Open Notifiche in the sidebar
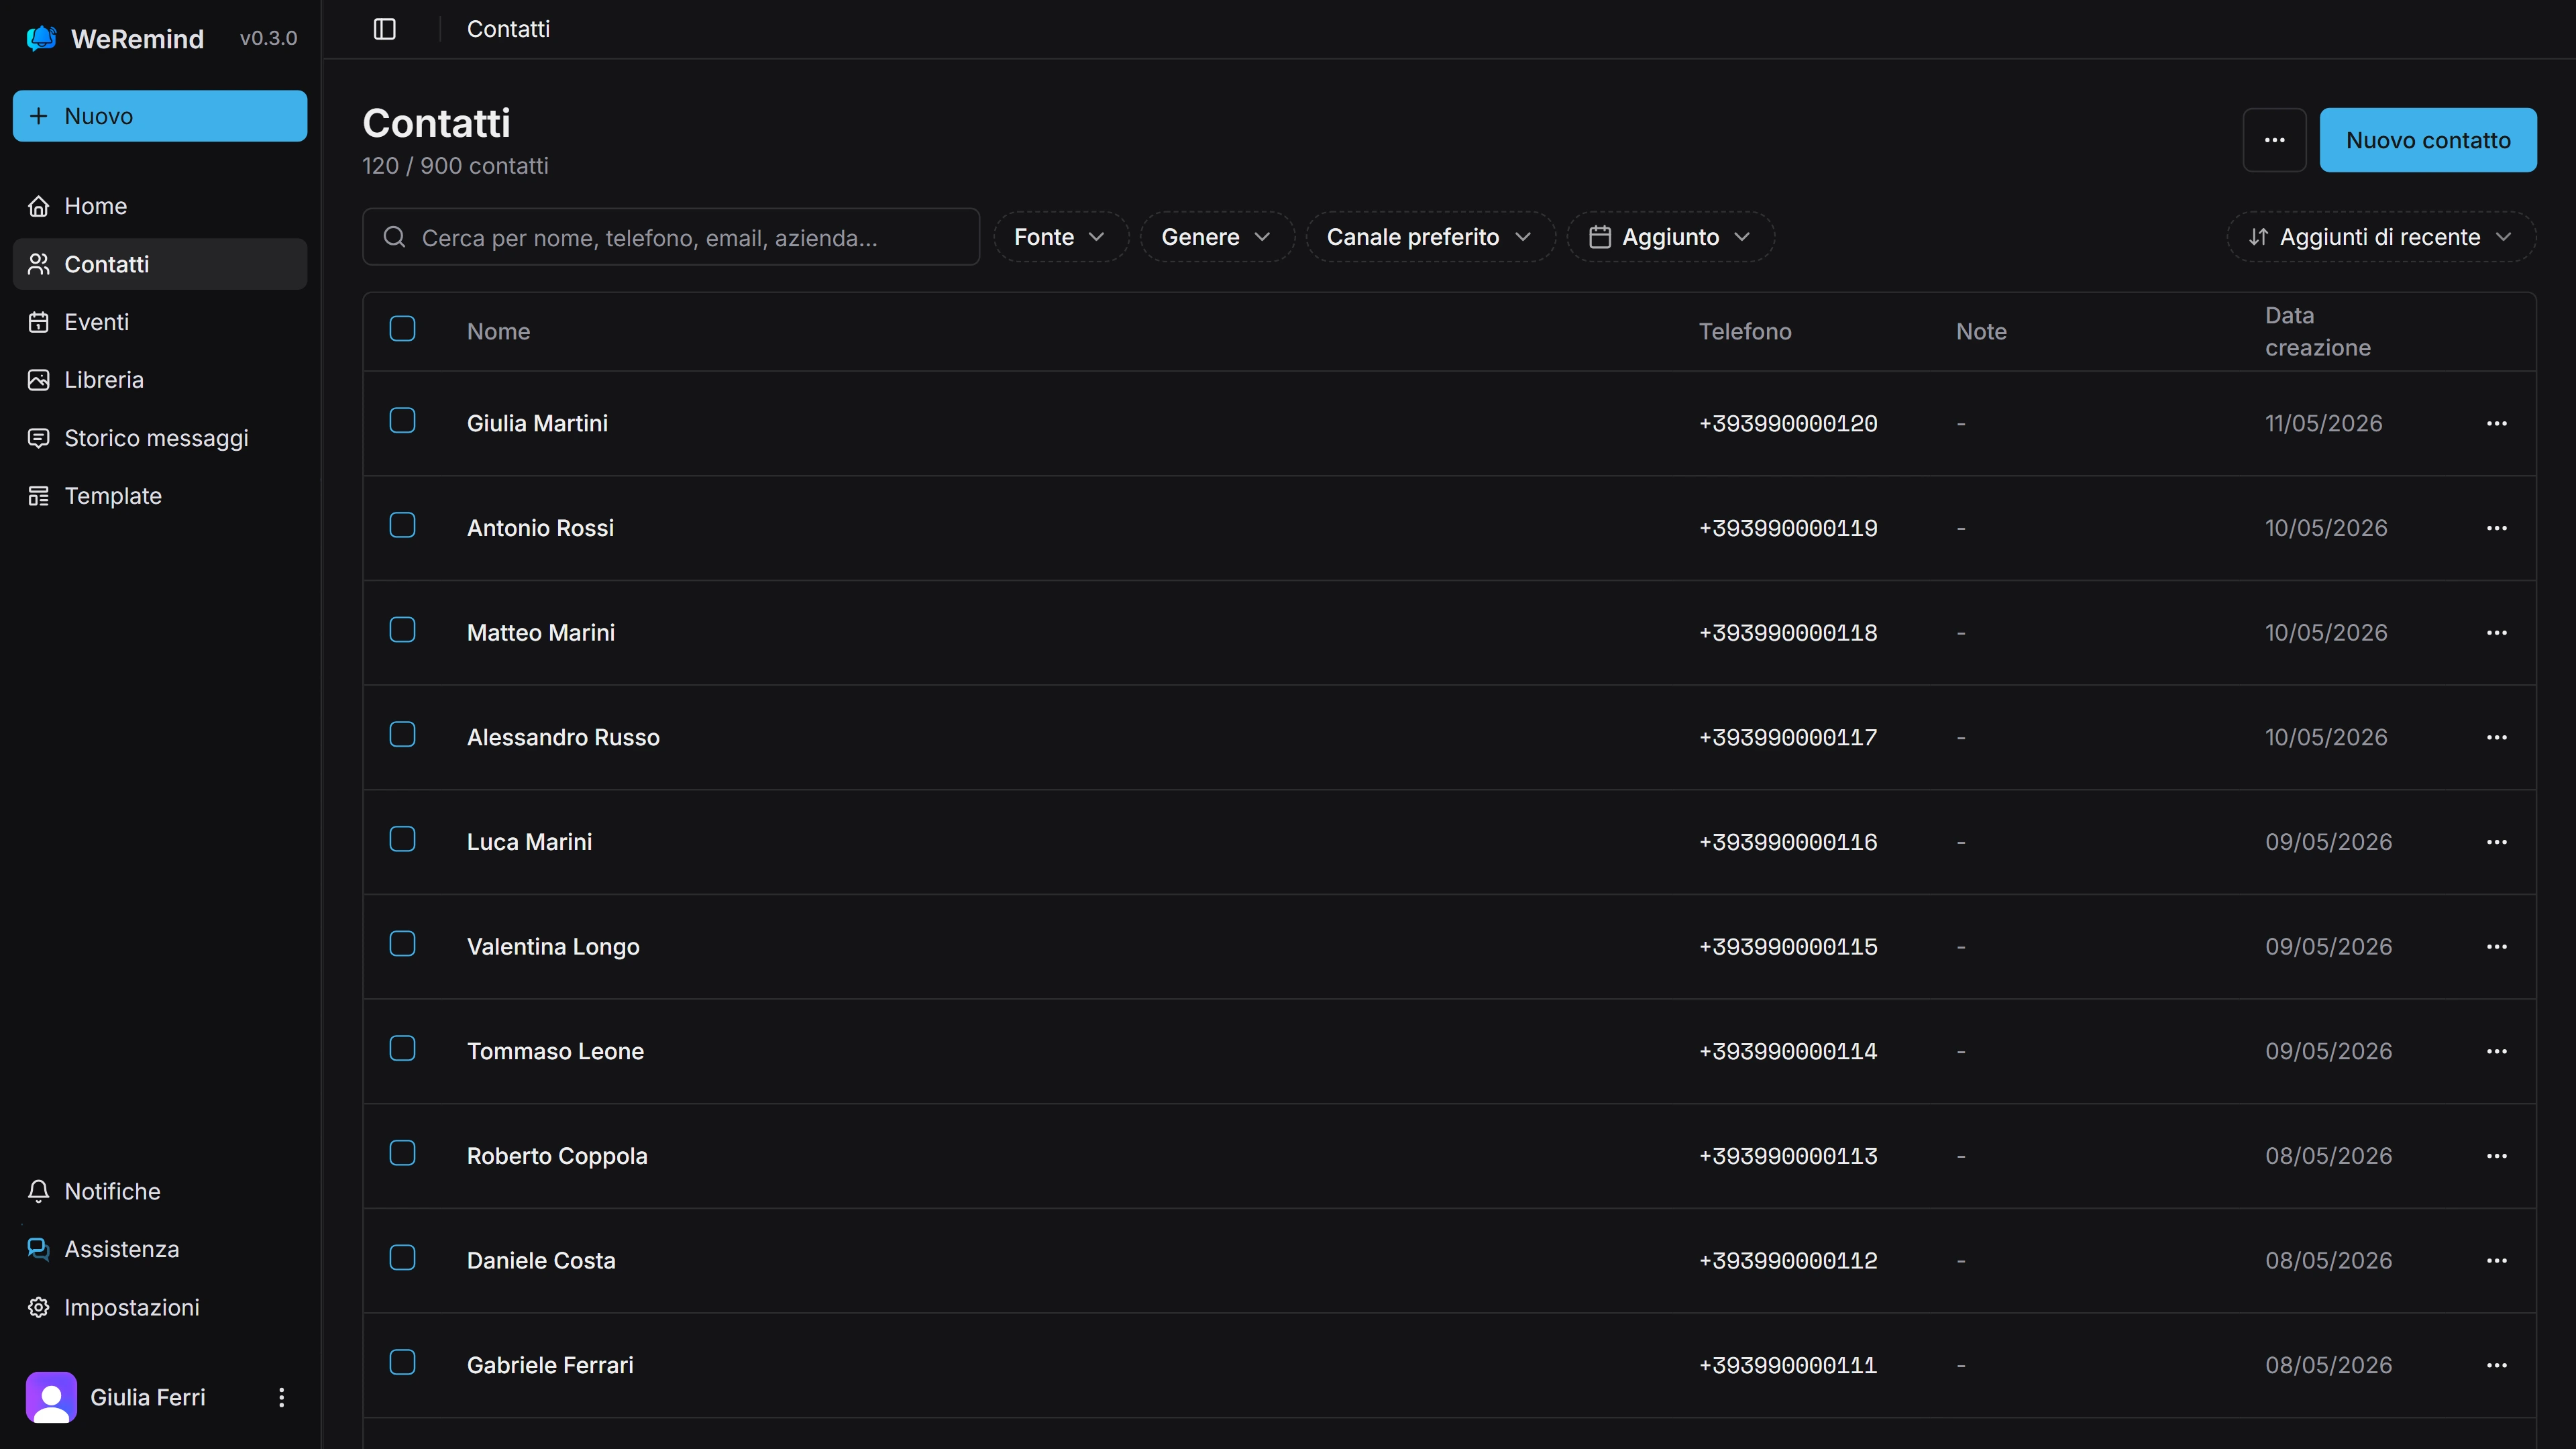Viewport: 2576px width, 1449px height. pos(160,1191)
